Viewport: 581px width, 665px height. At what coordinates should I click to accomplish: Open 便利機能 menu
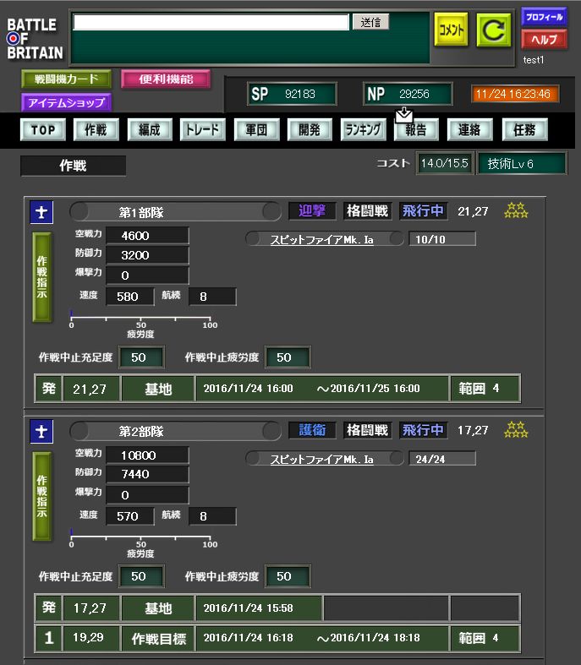click(166, 79)
